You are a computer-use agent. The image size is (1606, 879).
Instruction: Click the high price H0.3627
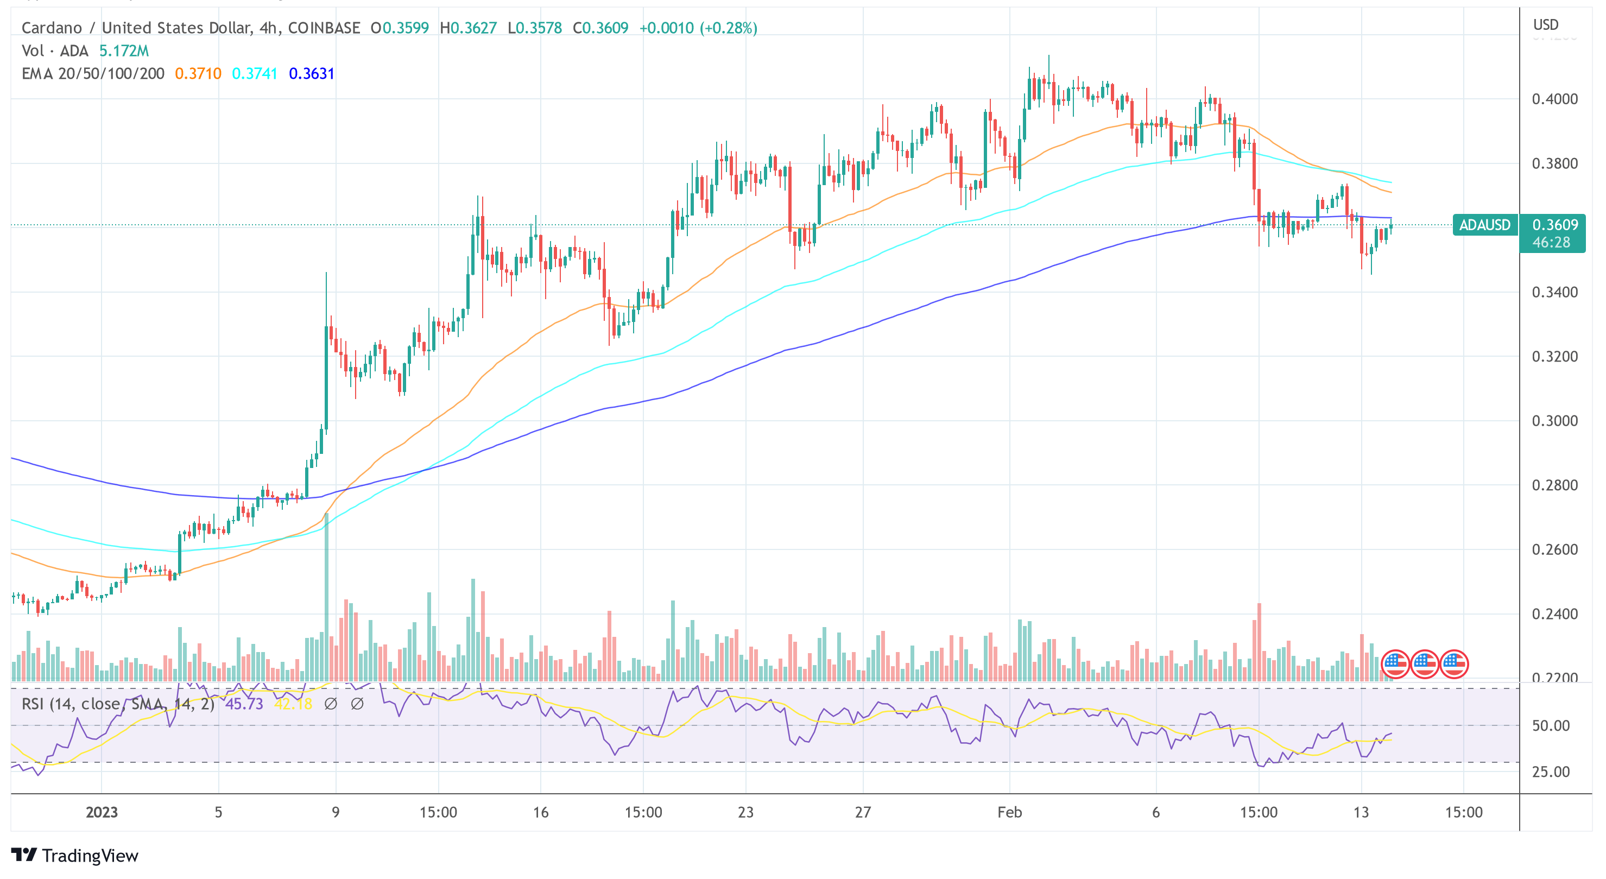pyautogui.click(x=468, y=28)
